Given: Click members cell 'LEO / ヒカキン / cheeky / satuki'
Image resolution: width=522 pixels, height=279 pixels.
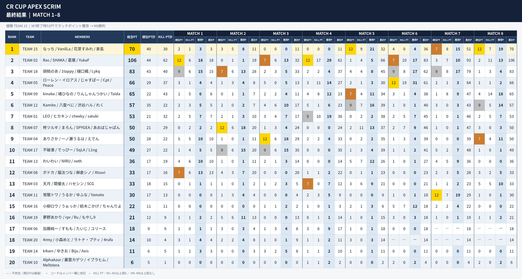Looking at the screenshot, I should click(82, 116).
